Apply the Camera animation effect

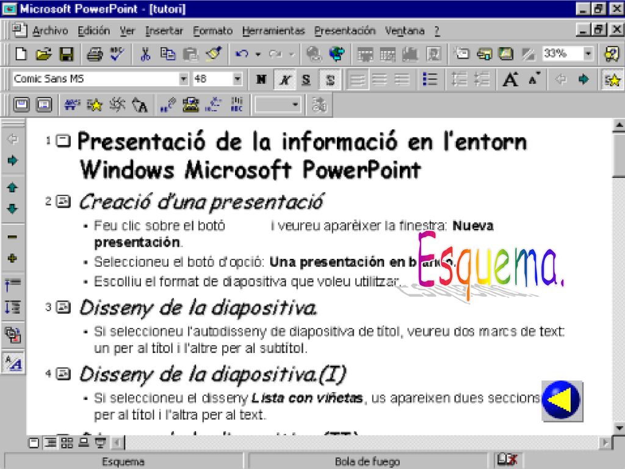(117, 105)
